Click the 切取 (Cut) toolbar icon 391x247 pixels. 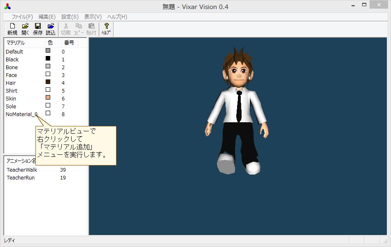(65, 28)
